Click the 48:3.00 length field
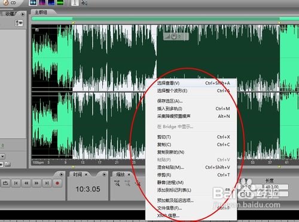Image resolution: width=299 pixels, height=222 pixels. pyautogui.click(x=276, y=187)
